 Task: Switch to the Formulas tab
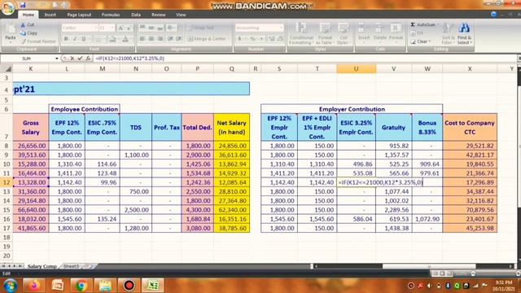pyautogui.click(x=111, y=15)
